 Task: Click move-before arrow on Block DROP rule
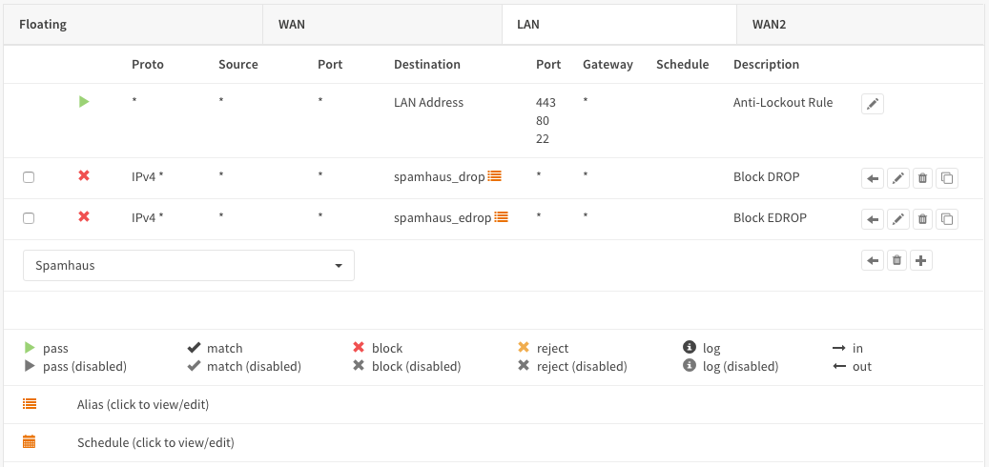click(872, 178)
